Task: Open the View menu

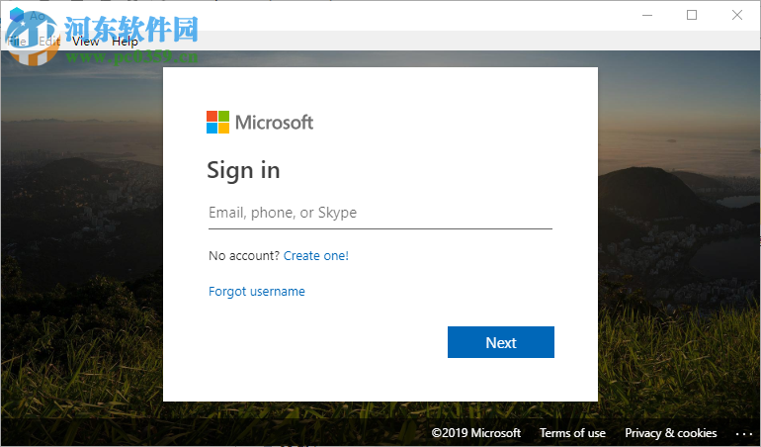Action: [86, 42]
